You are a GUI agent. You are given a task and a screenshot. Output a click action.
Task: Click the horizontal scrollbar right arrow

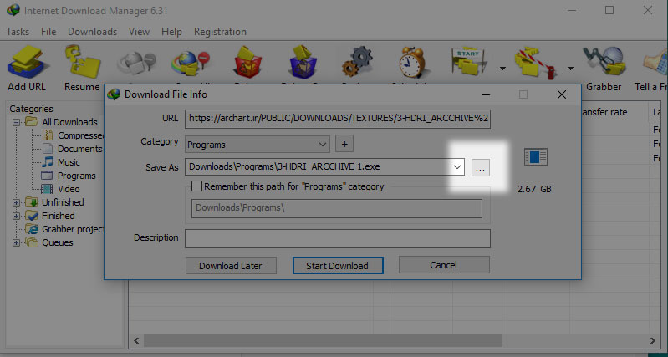(653, 341)
